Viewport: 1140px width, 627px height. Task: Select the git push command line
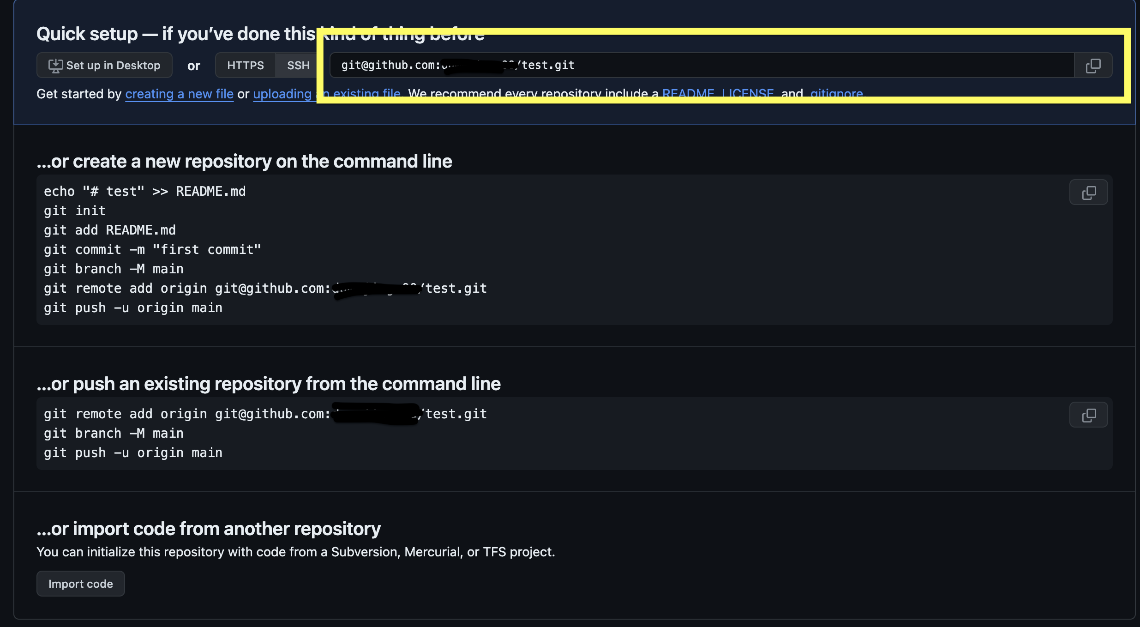coord(133,307)
